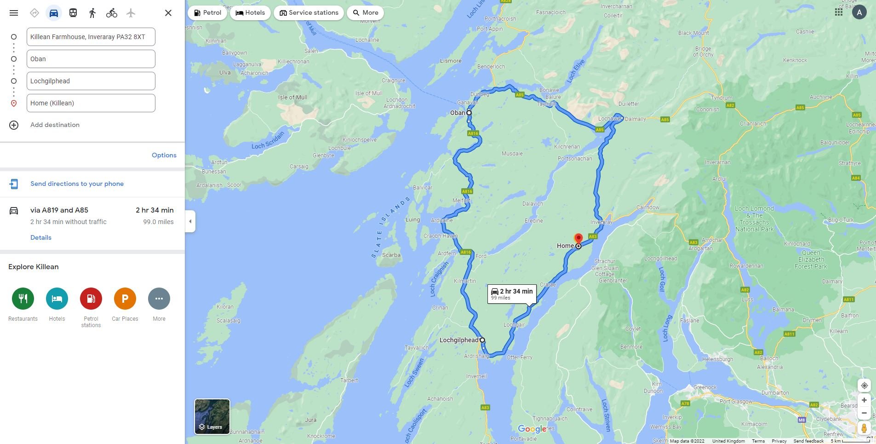Show your location on the map
Viewport: 876px width, 444px height.
tap(864, 386)
